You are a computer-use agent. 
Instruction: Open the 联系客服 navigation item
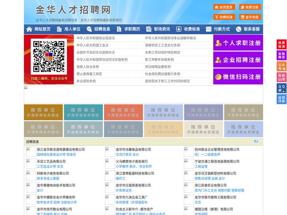[252, 29]
